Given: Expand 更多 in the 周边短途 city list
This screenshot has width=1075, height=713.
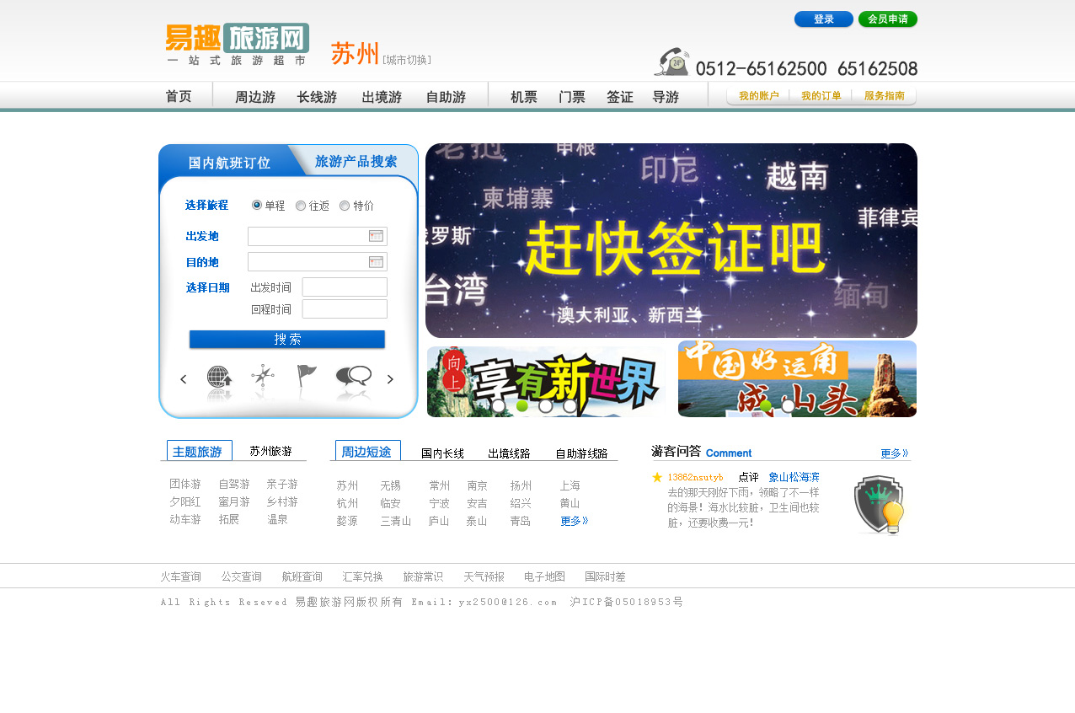Looking at the screenshot, I should click(x=575, y=521).
